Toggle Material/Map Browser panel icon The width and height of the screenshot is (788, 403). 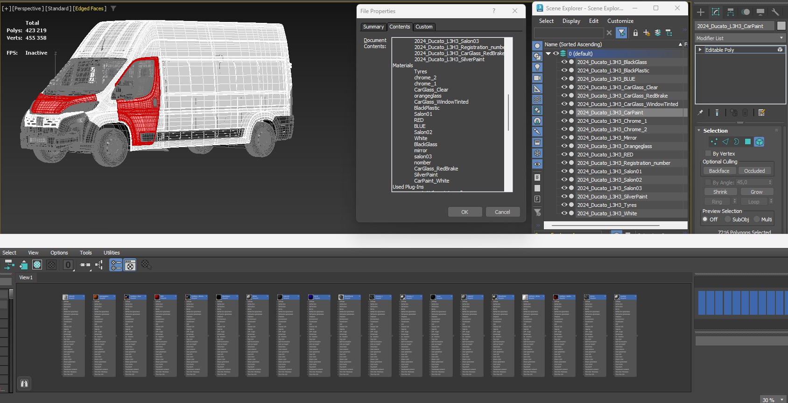[x=116, y=265]
